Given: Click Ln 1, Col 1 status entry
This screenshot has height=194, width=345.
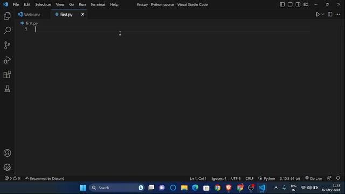Looking at the screenshot, I should point(198,178).
